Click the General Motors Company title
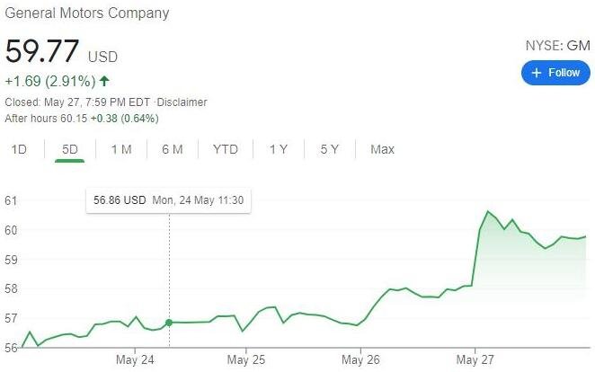 [x=87, y=13]
